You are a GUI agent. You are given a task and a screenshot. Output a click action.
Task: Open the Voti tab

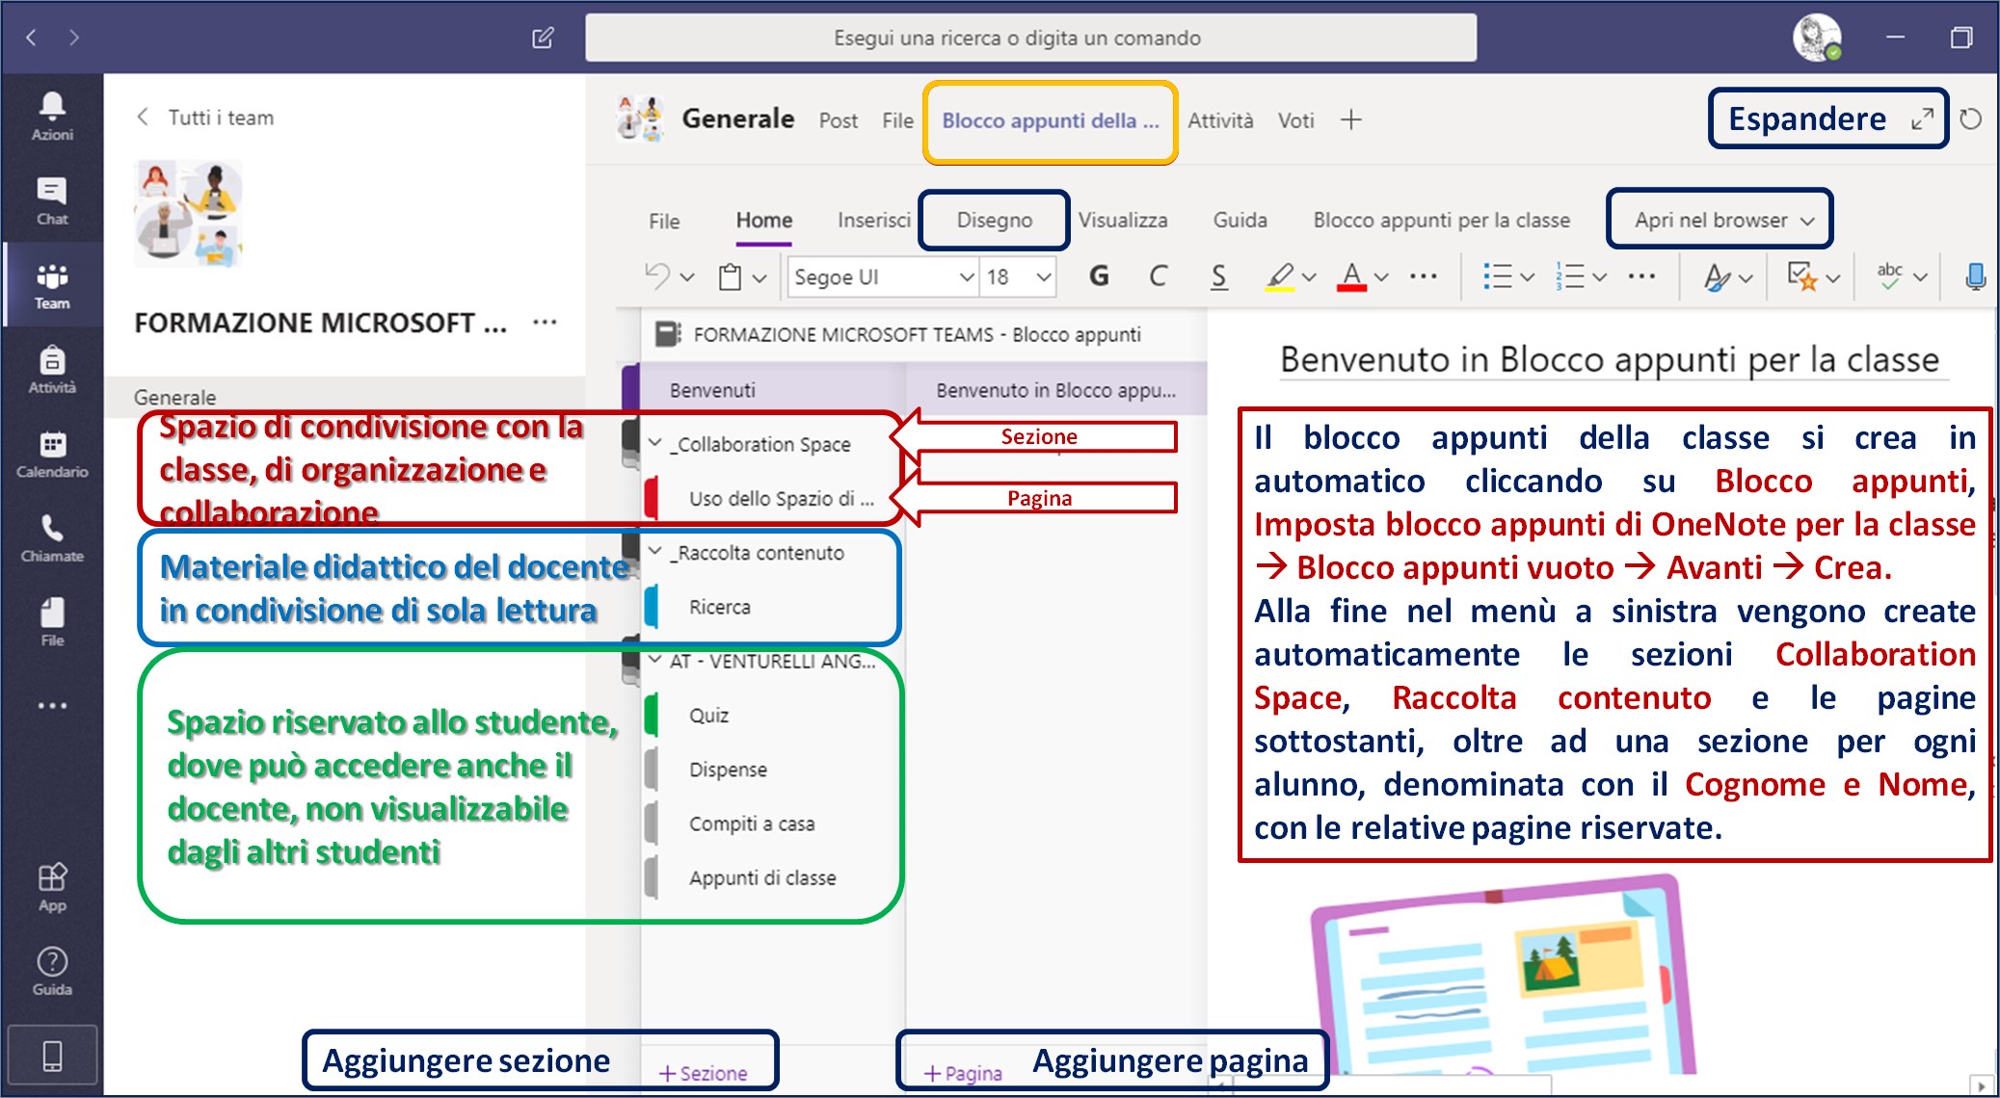click(x=1295, y=120)
